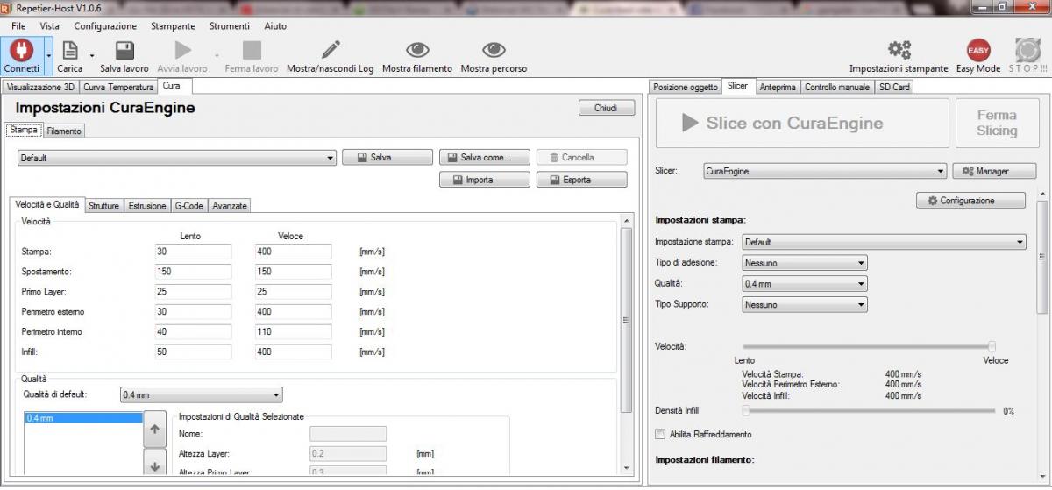Viewport: 1052px width, 490px height.
Task: Open the Aiuto menu
Action: (275, 26)
